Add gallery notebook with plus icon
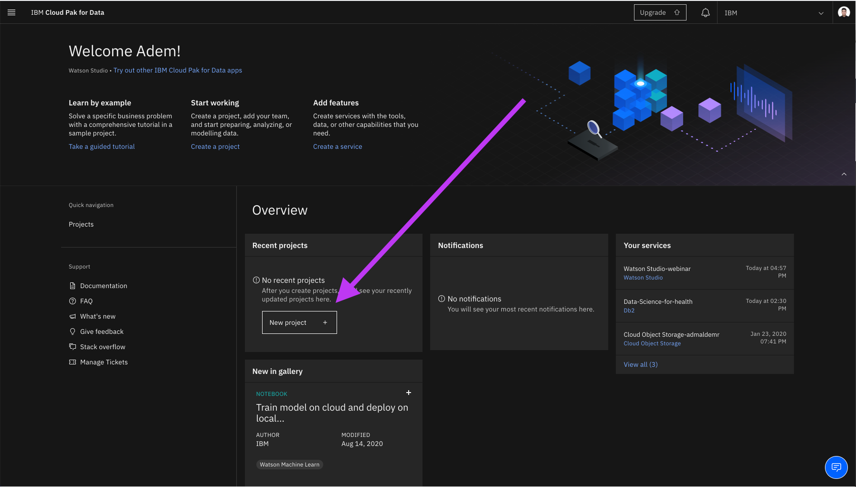856x487 pixels. pyautogui.click(x=409, y=393)
